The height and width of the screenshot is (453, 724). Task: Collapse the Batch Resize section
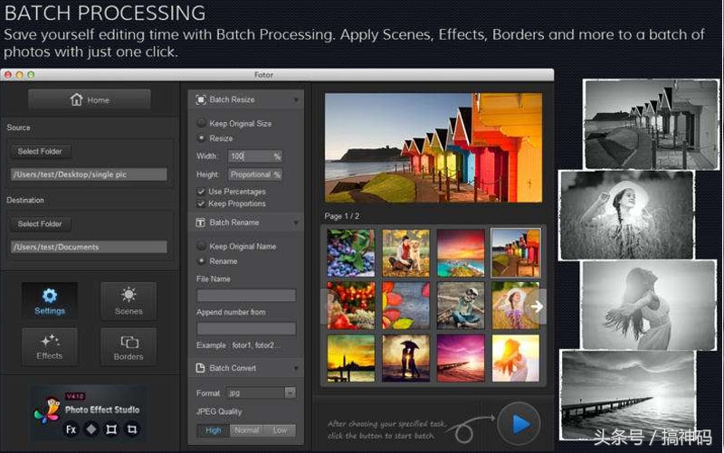click(x=296, y=99)
